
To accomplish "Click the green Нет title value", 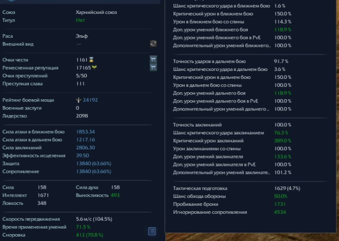I will (80, 20).
